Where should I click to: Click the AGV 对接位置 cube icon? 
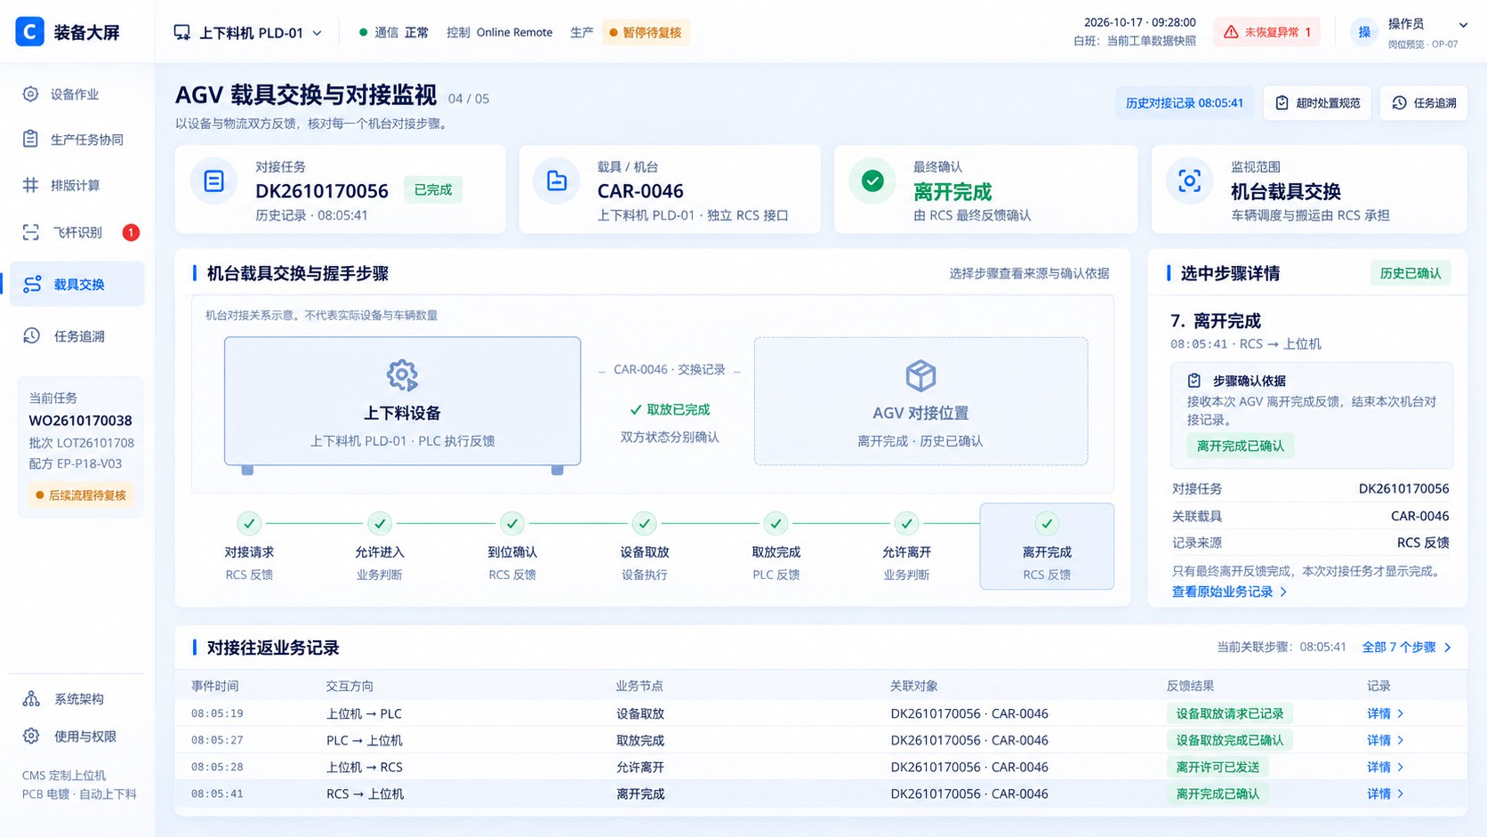[x=920, y=375]
